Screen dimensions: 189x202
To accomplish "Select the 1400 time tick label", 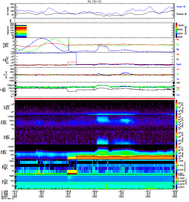I will 14,197.
